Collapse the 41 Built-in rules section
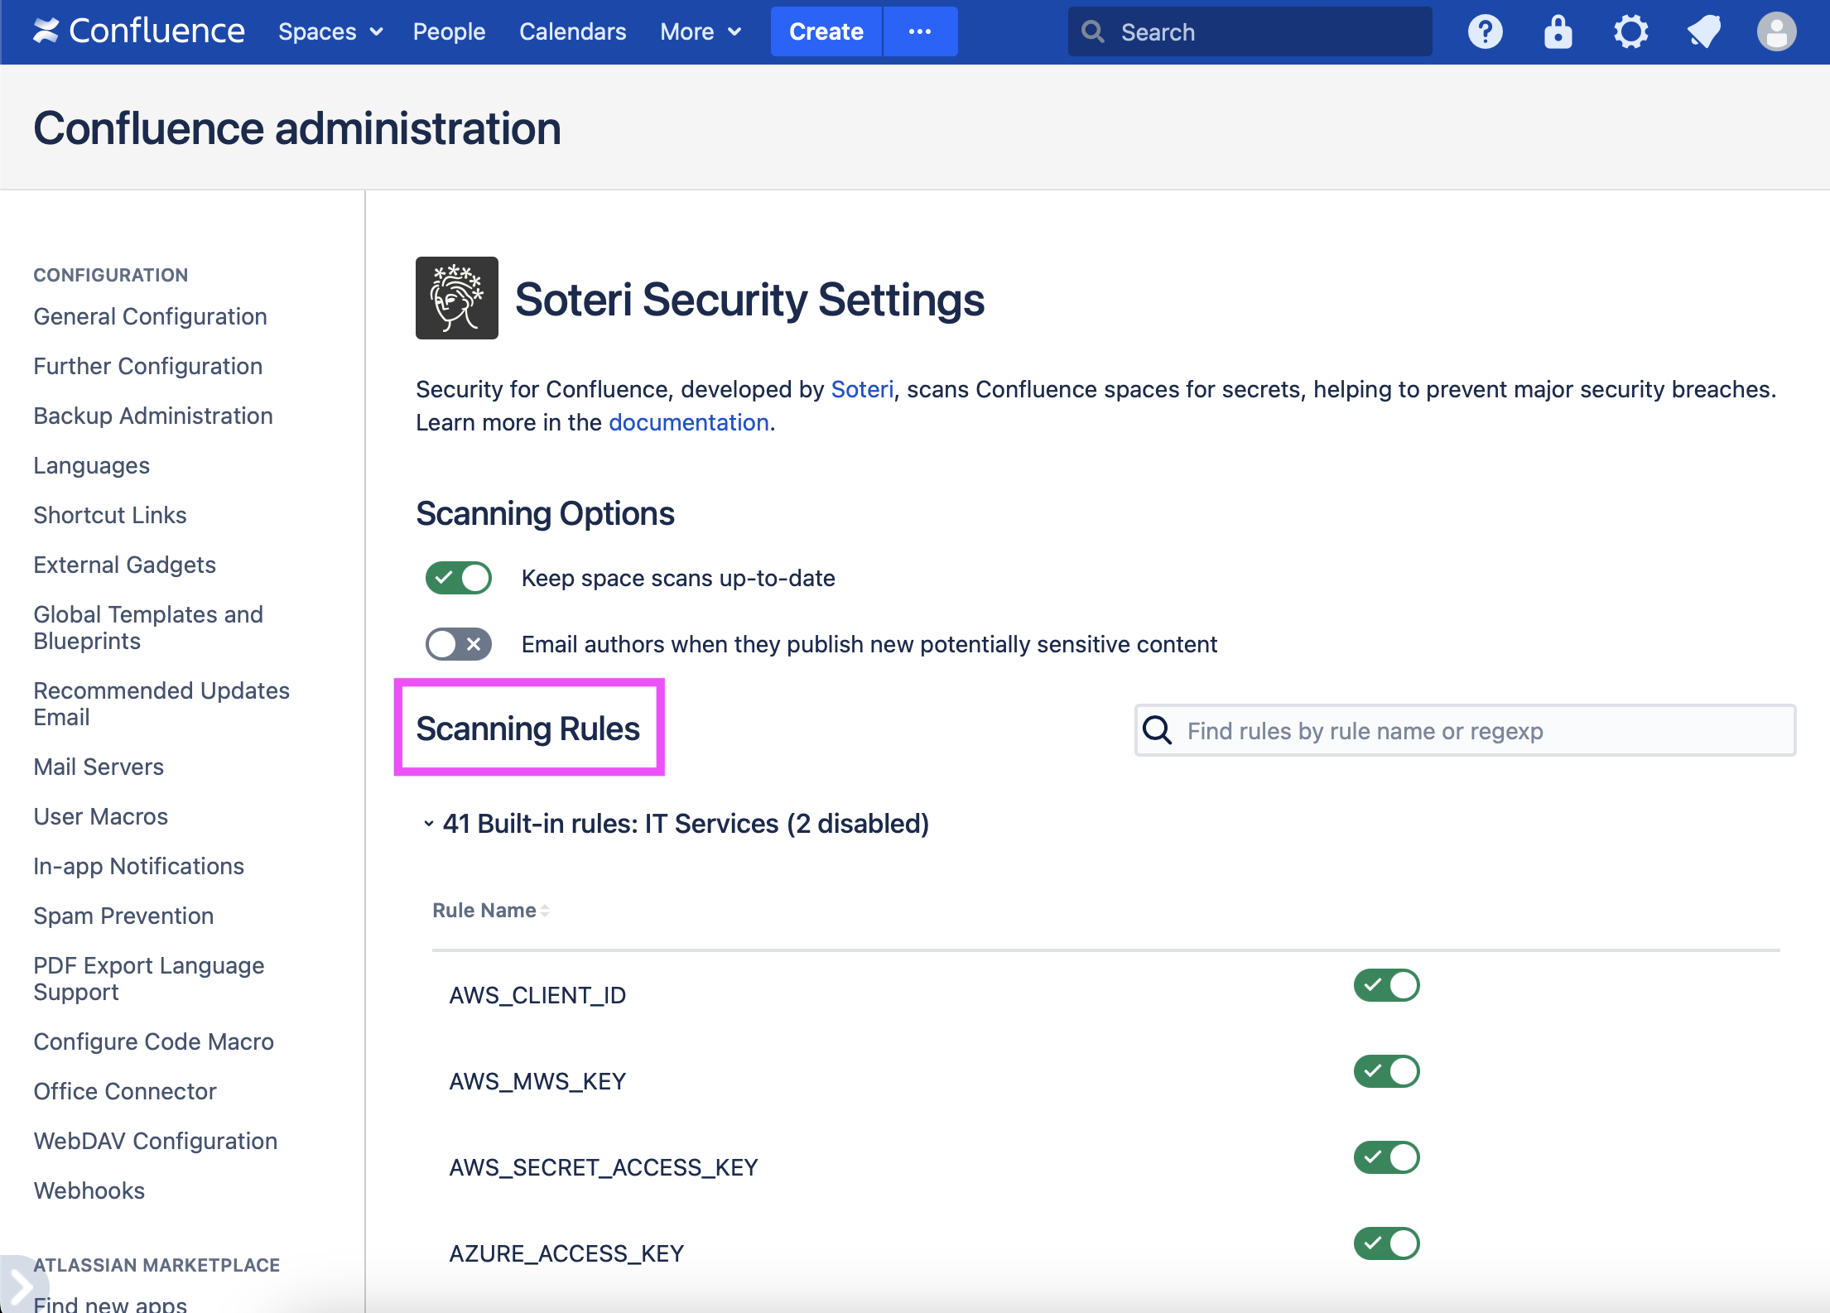This screenshot has width=1830, height=1313. pos(428,824)
